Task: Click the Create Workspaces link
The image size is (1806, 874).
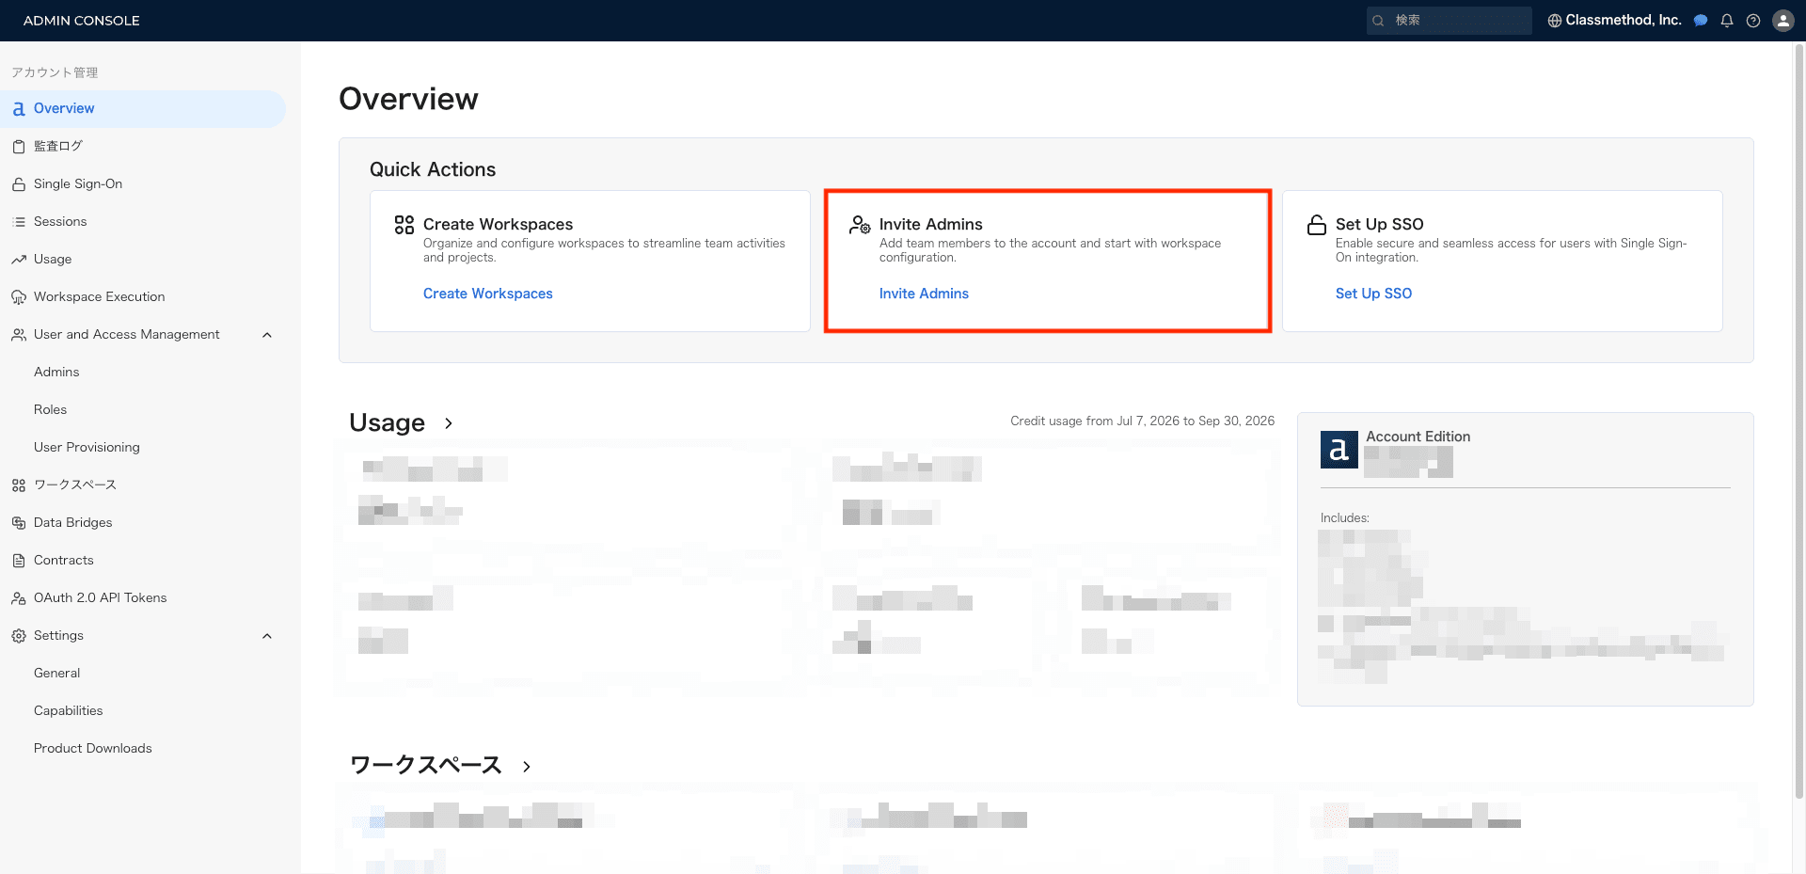Action: (x=487, y=294)
